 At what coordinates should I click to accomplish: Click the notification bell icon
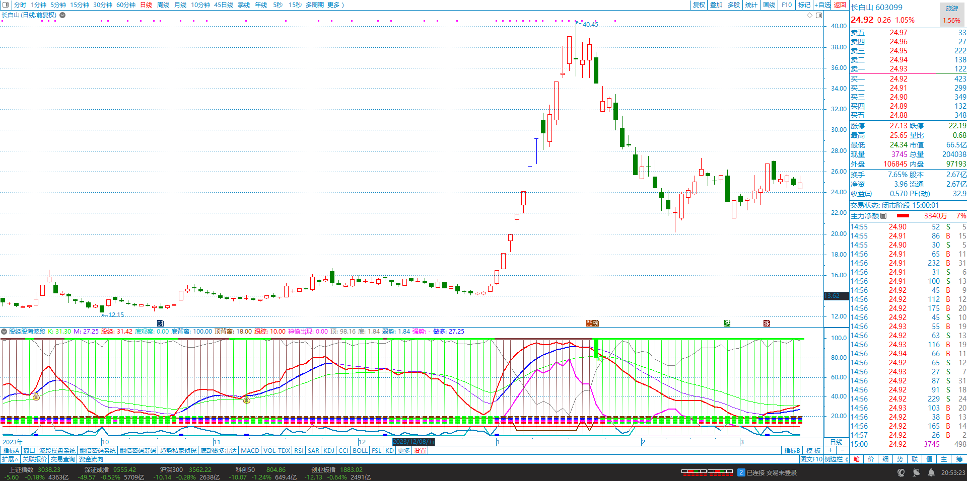point(931,472)
